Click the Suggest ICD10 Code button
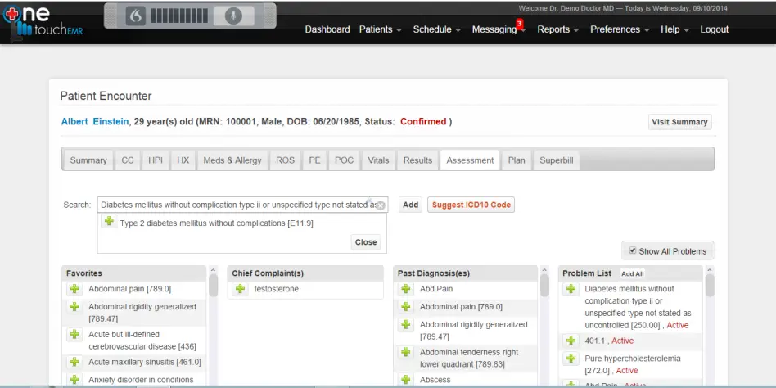 coord(471,205)
